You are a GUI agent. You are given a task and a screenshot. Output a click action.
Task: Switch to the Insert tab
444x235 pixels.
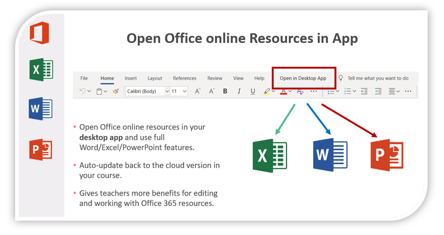coord(131,78)
